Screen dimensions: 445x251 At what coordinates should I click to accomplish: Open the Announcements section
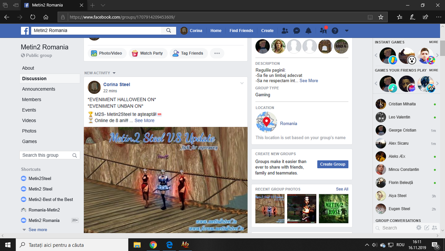point(39,89)
